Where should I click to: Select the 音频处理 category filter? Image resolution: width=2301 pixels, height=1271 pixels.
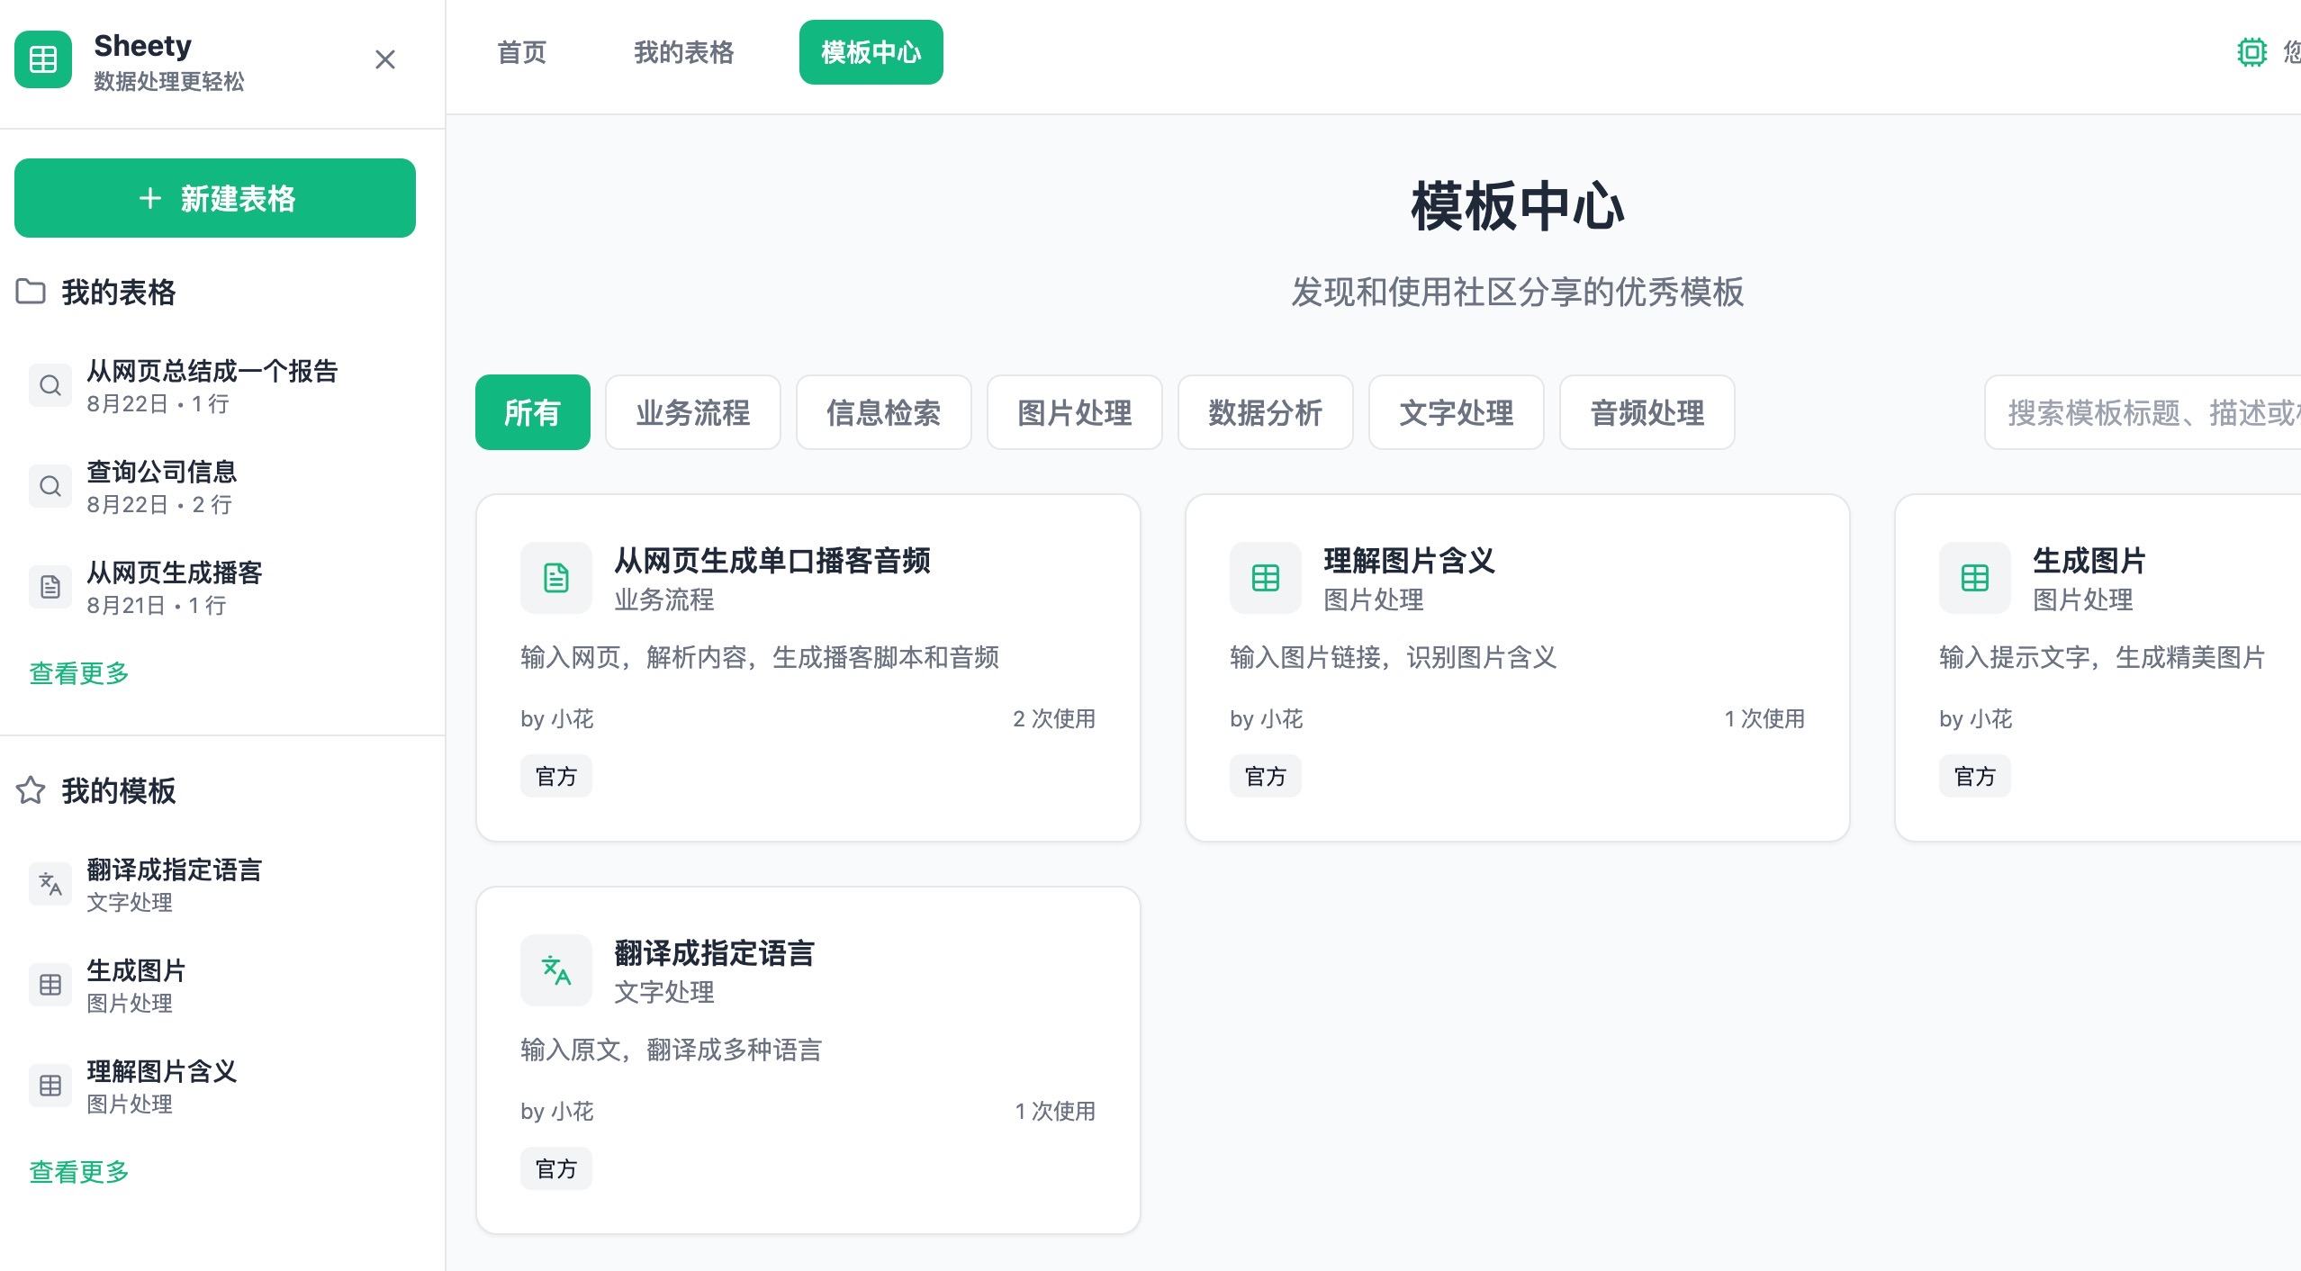pos(1647,412)
